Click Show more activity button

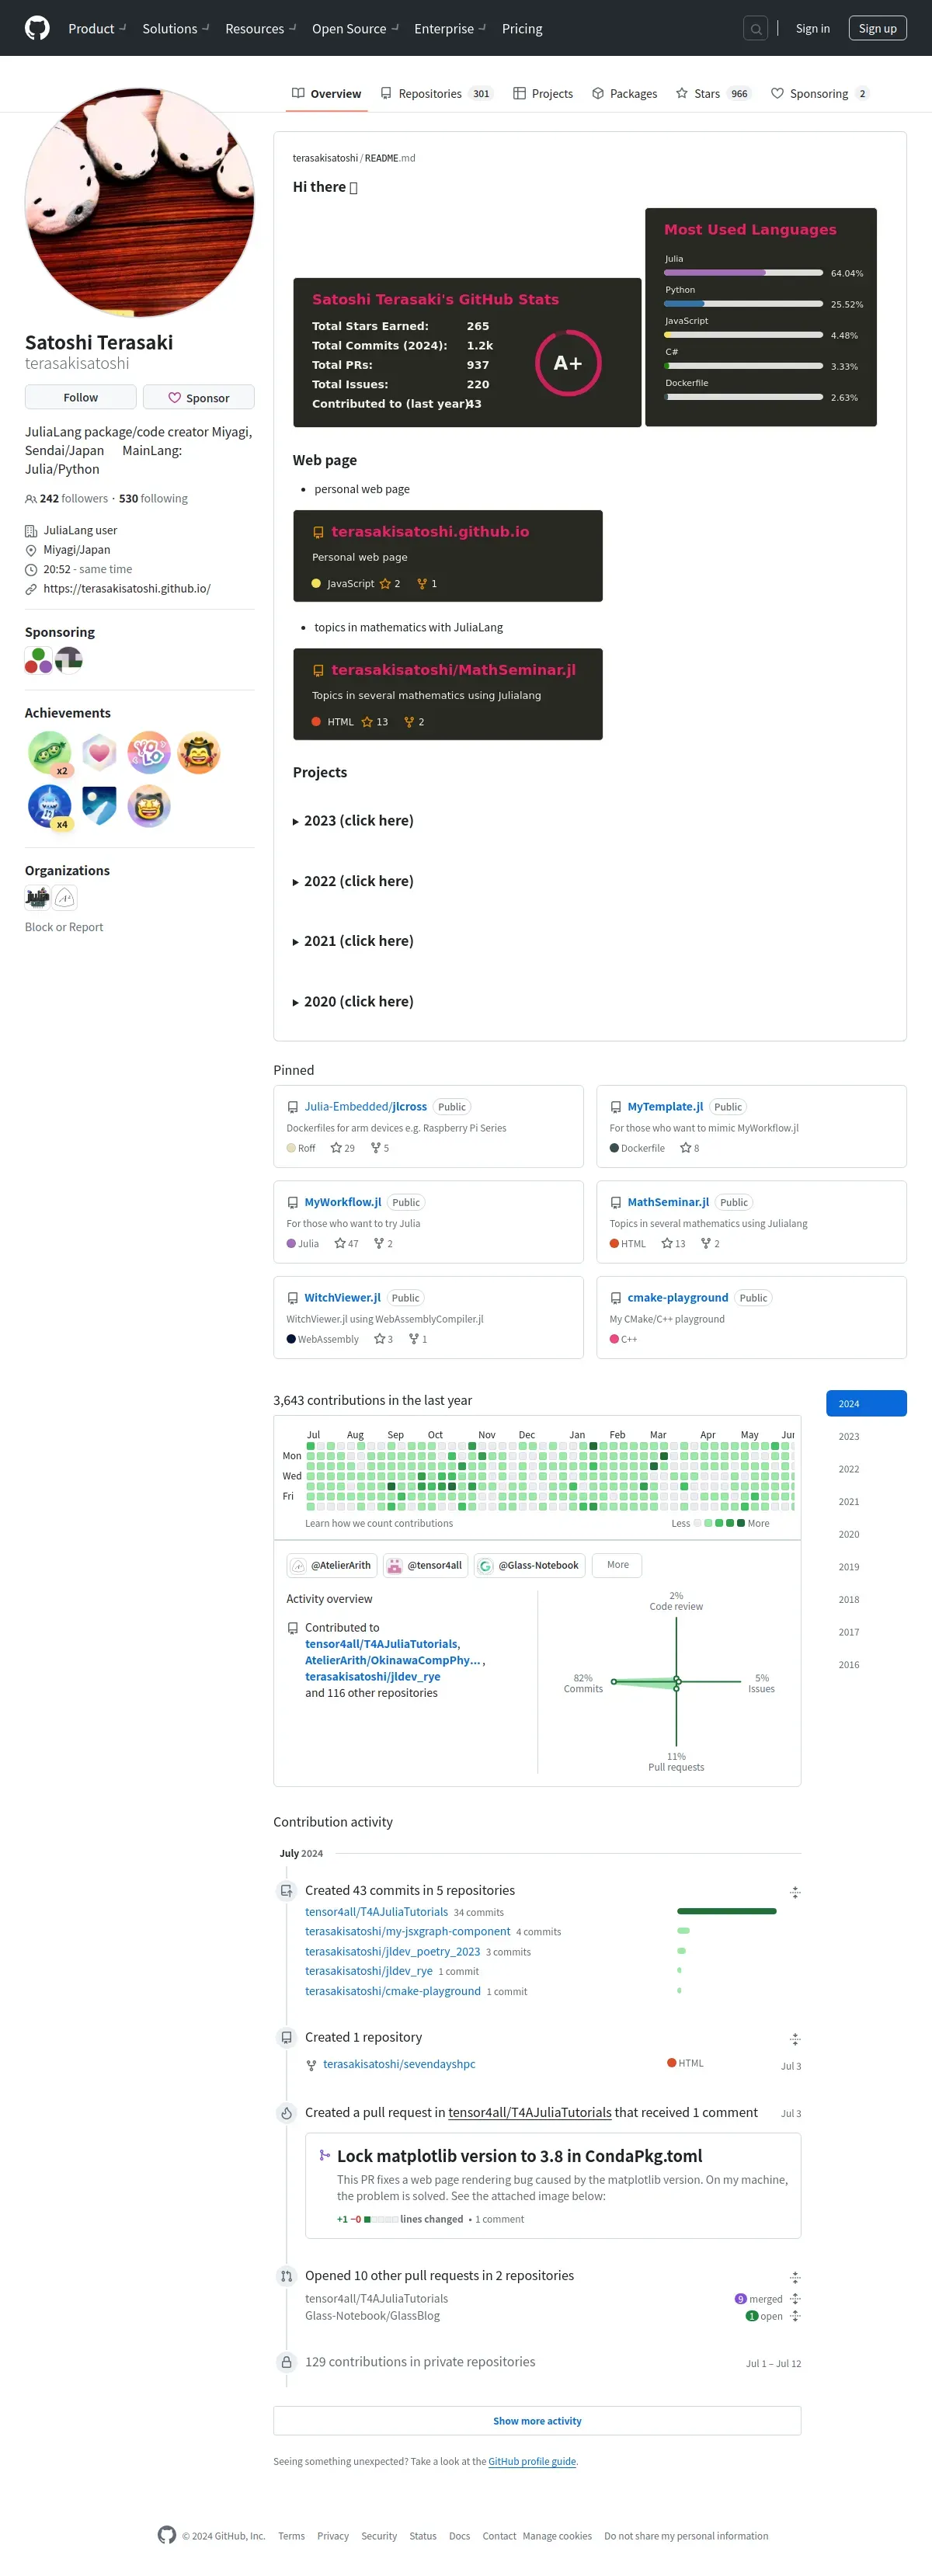(x=537, y=2420)
